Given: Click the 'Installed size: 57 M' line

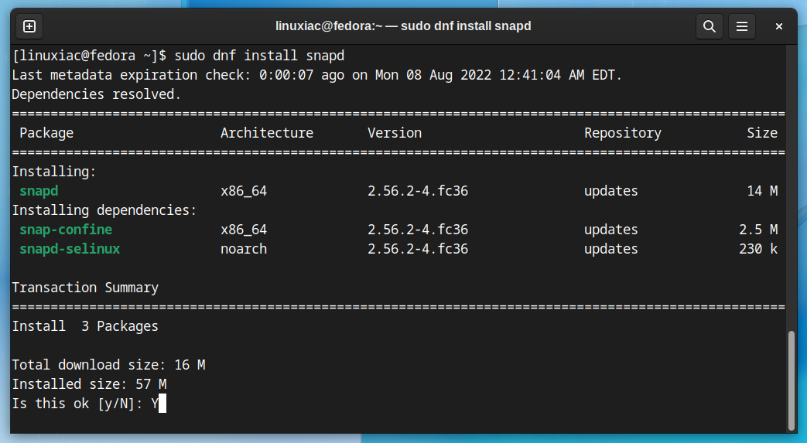Looking at the screenshot, I should (x=89, y=384).
